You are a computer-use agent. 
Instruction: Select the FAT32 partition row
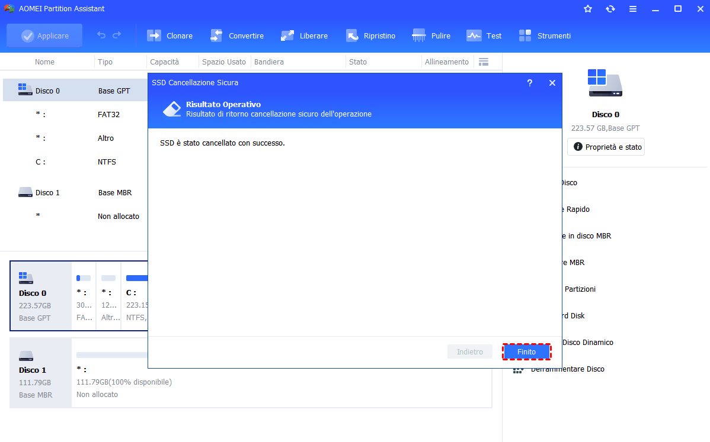(x=76, y=114)
